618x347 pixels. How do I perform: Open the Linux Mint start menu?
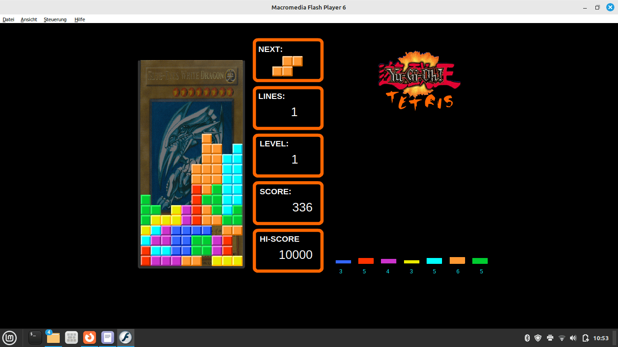coord(10,338)
